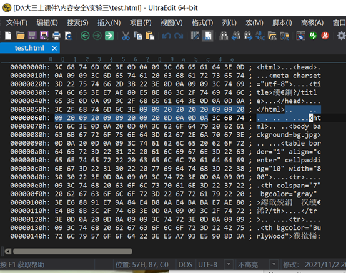Open the 高级(A) menu
346x273 pixels.
tap(312, 22)
